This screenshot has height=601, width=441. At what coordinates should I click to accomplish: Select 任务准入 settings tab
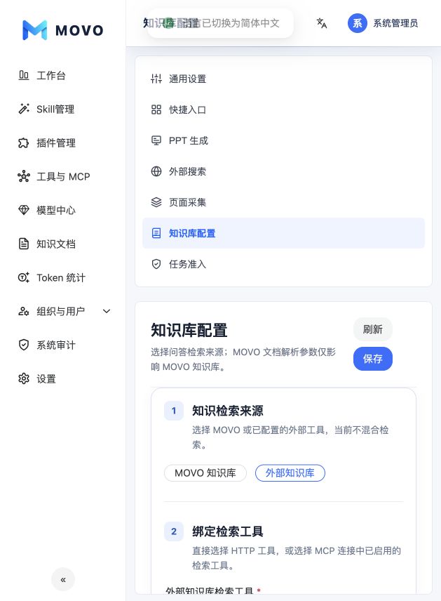click(x=283, y=264)
